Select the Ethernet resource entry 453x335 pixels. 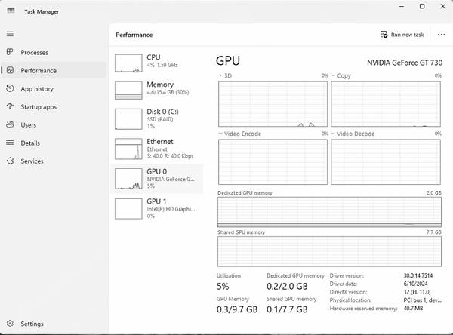[158, 147]
